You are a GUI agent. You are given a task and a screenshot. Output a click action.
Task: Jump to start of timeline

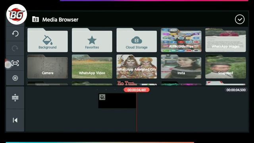coord(15,120)
